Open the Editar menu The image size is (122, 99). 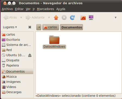pyautogui.click(x=19, y=9)
